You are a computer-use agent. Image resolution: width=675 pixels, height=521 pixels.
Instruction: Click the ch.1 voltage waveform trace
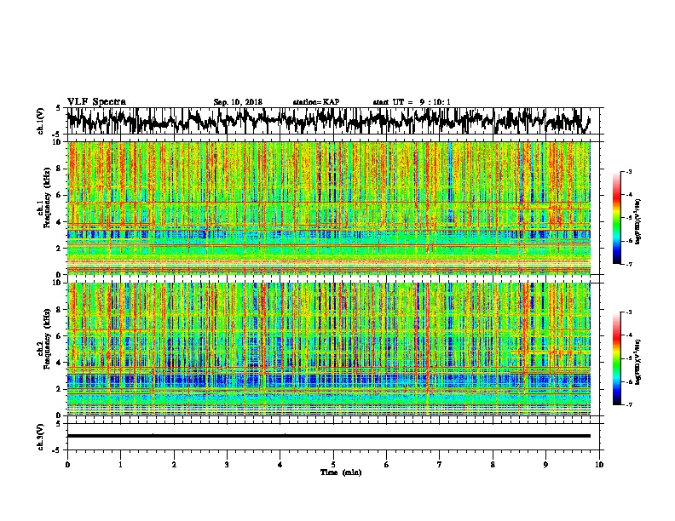[328, 121]
